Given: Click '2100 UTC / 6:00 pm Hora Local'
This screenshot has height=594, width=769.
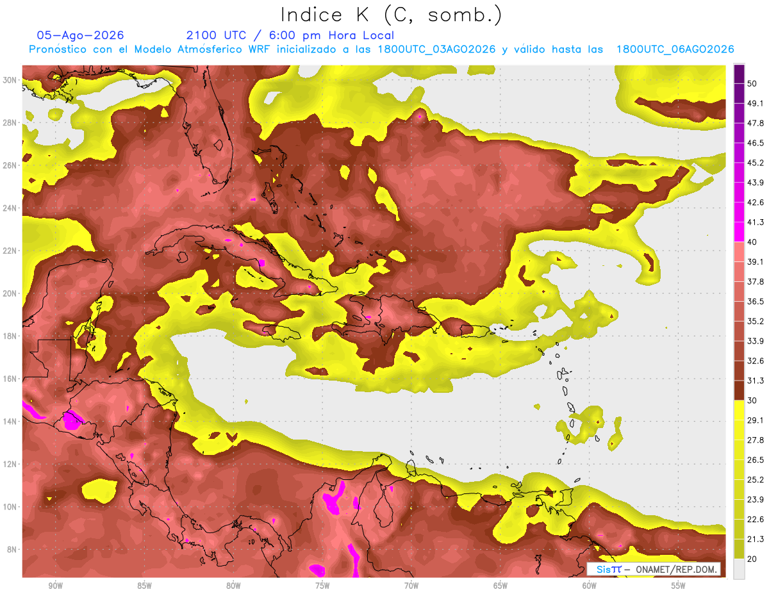Looking at the screenshot, I should [290, 35].
